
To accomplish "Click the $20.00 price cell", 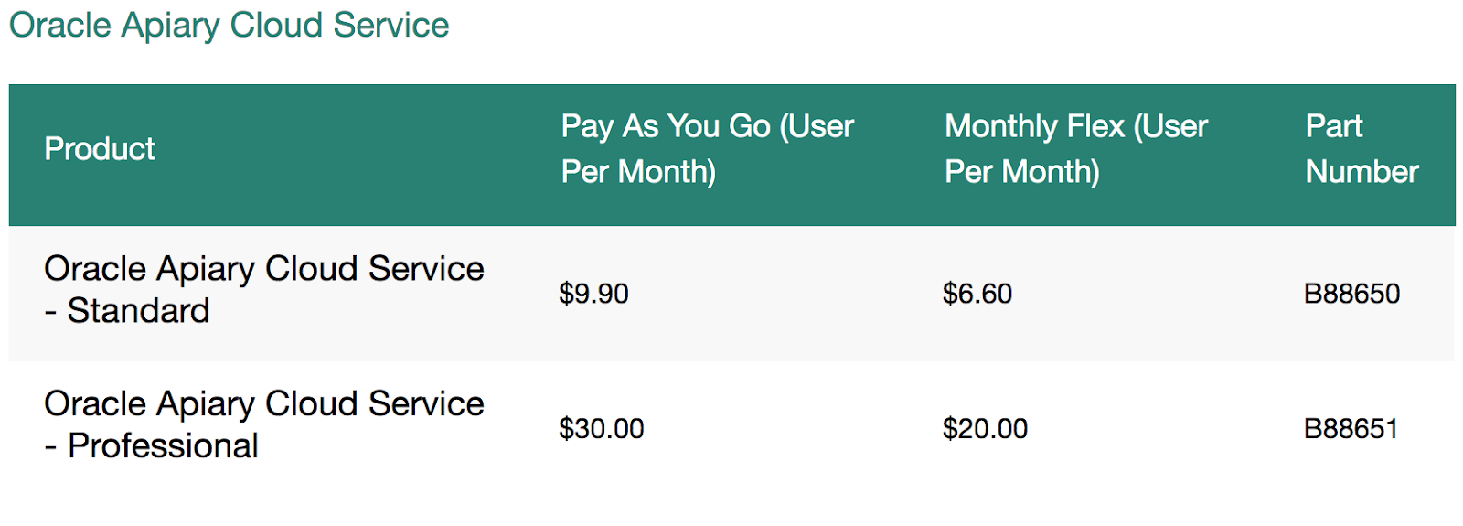I will click(x=985, y=428).
